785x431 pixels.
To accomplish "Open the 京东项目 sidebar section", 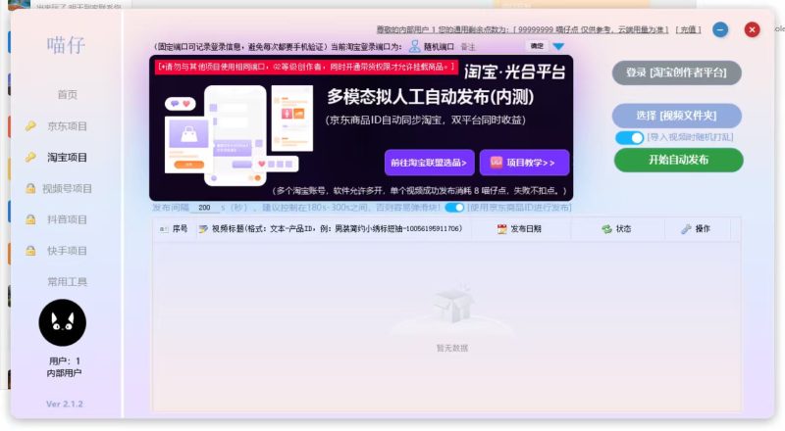I will pos(67,126).
